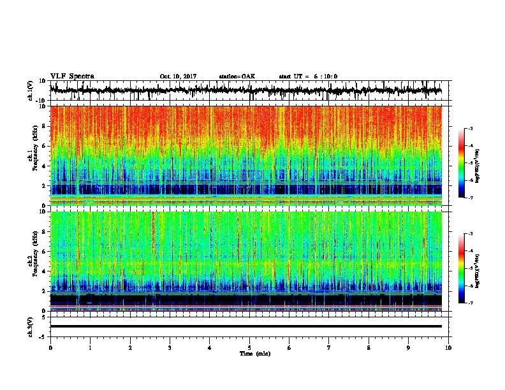Click the ch.2 spectrogram color scale bar

(461, 268)
